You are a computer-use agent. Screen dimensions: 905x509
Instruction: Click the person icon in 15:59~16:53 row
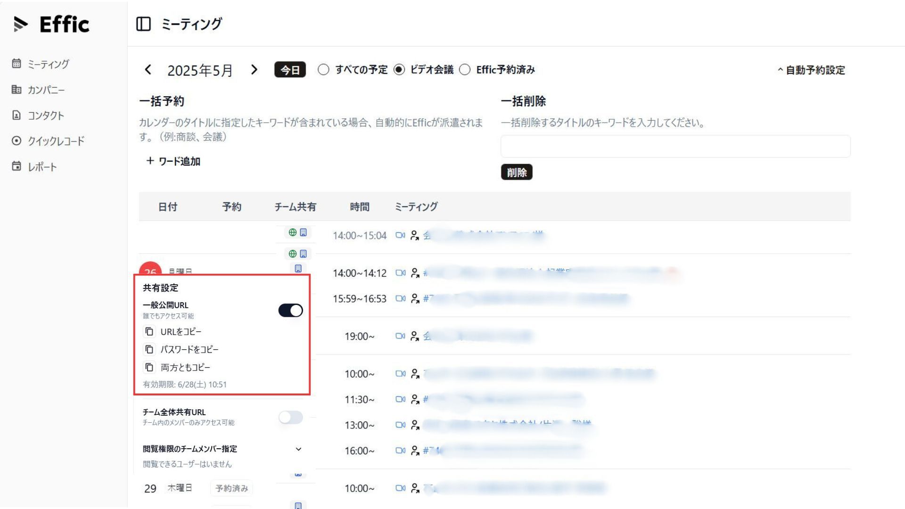pyautogui.click(x=415, y=298)
